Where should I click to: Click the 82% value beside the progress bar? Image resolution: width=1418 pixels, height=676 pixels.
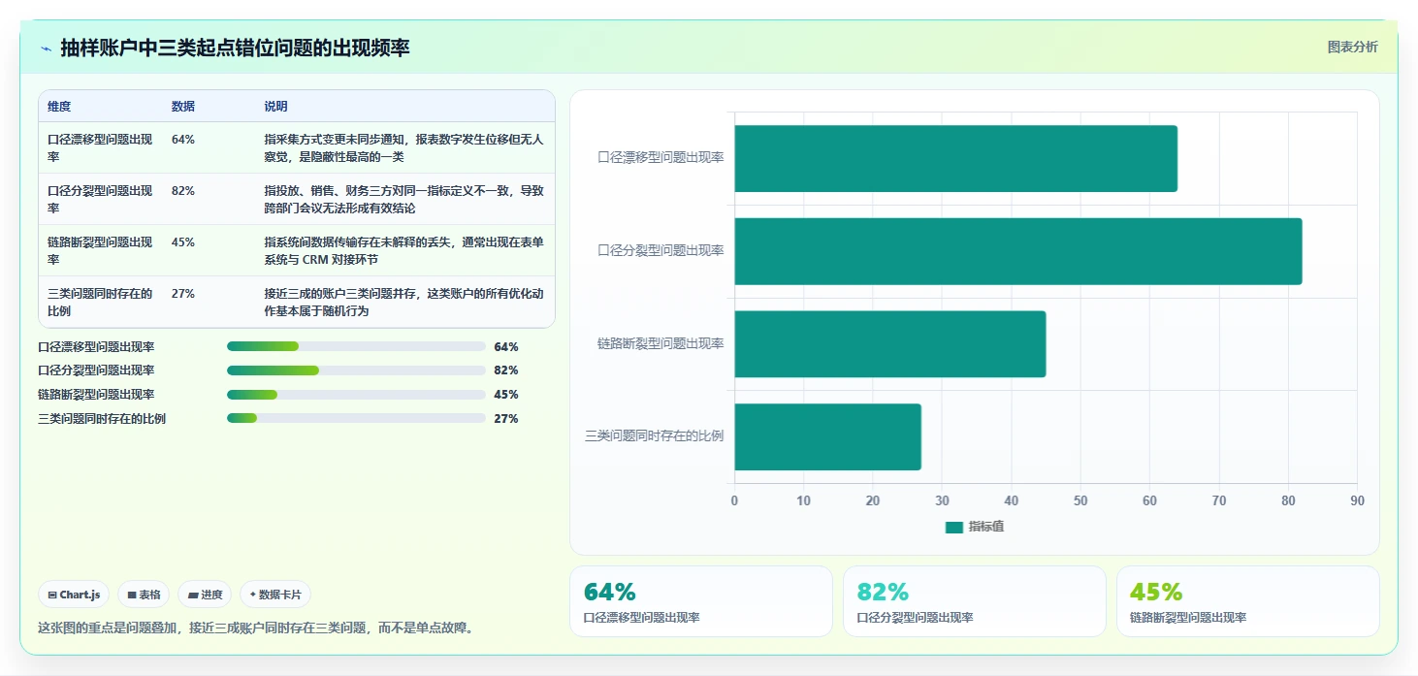coord(506,370)
